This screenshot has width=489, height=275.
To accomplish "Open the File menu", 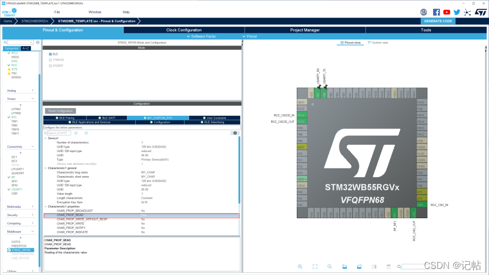I will (57, 12).
